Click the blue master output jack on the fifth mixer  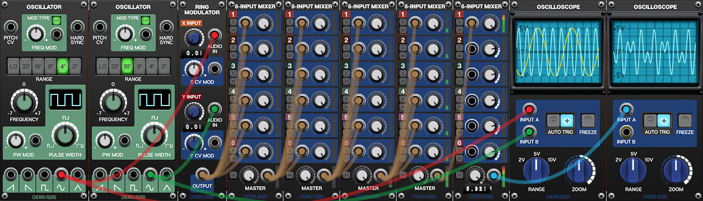tap(493, 175)
